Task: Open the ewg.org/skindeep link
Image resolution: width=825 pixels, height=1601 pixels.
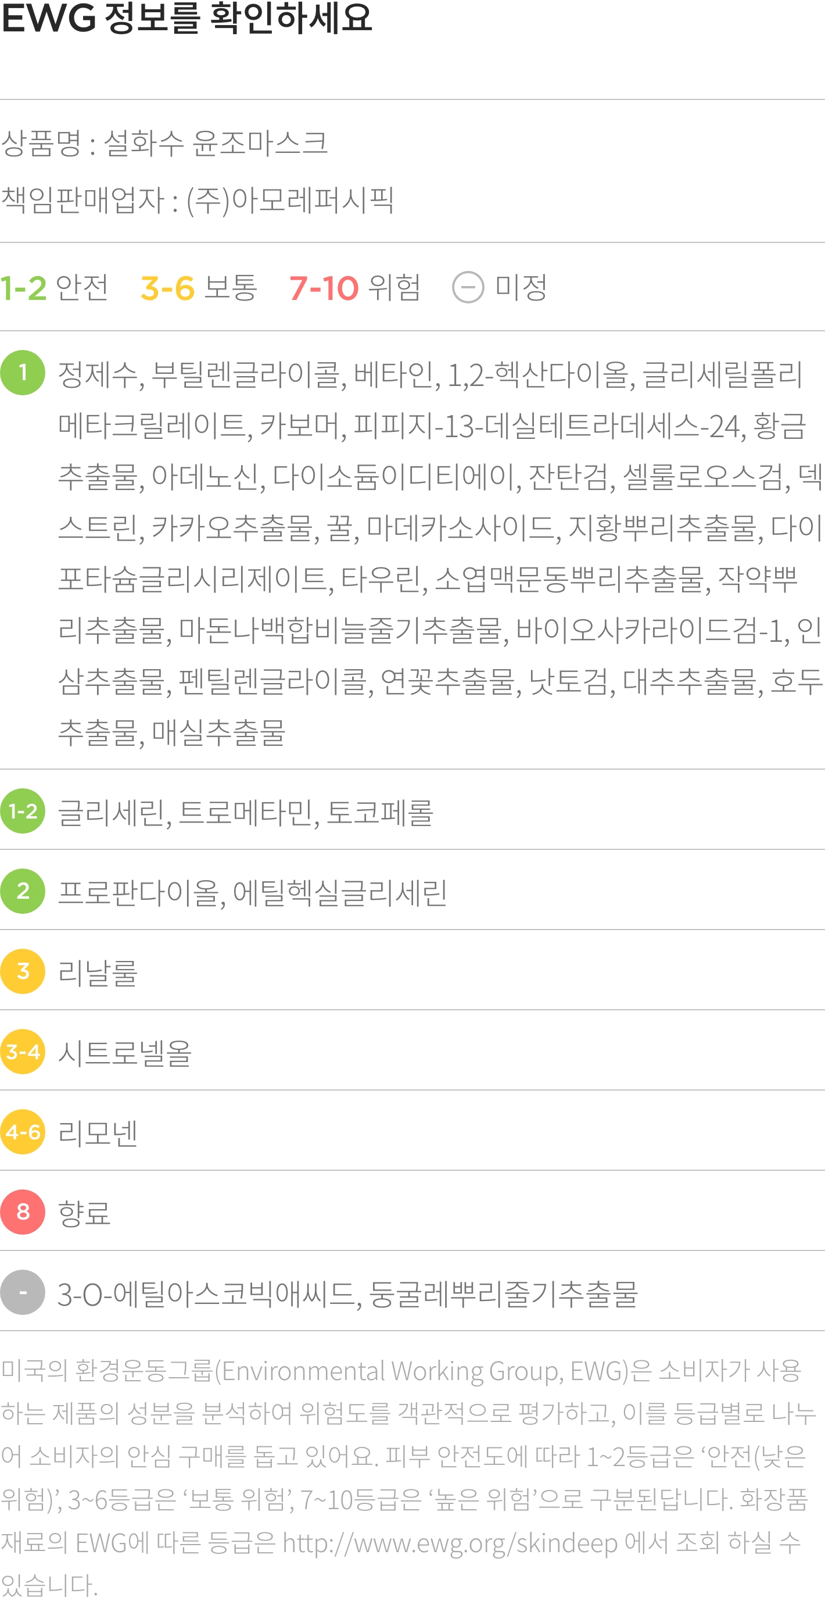Action: [450, 1543]
